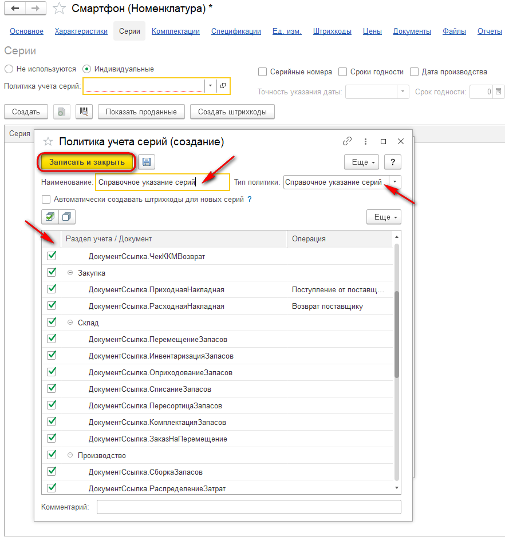Open the Комплектации tab
This screenshot has height=537, width=505.
coord(176,31)
